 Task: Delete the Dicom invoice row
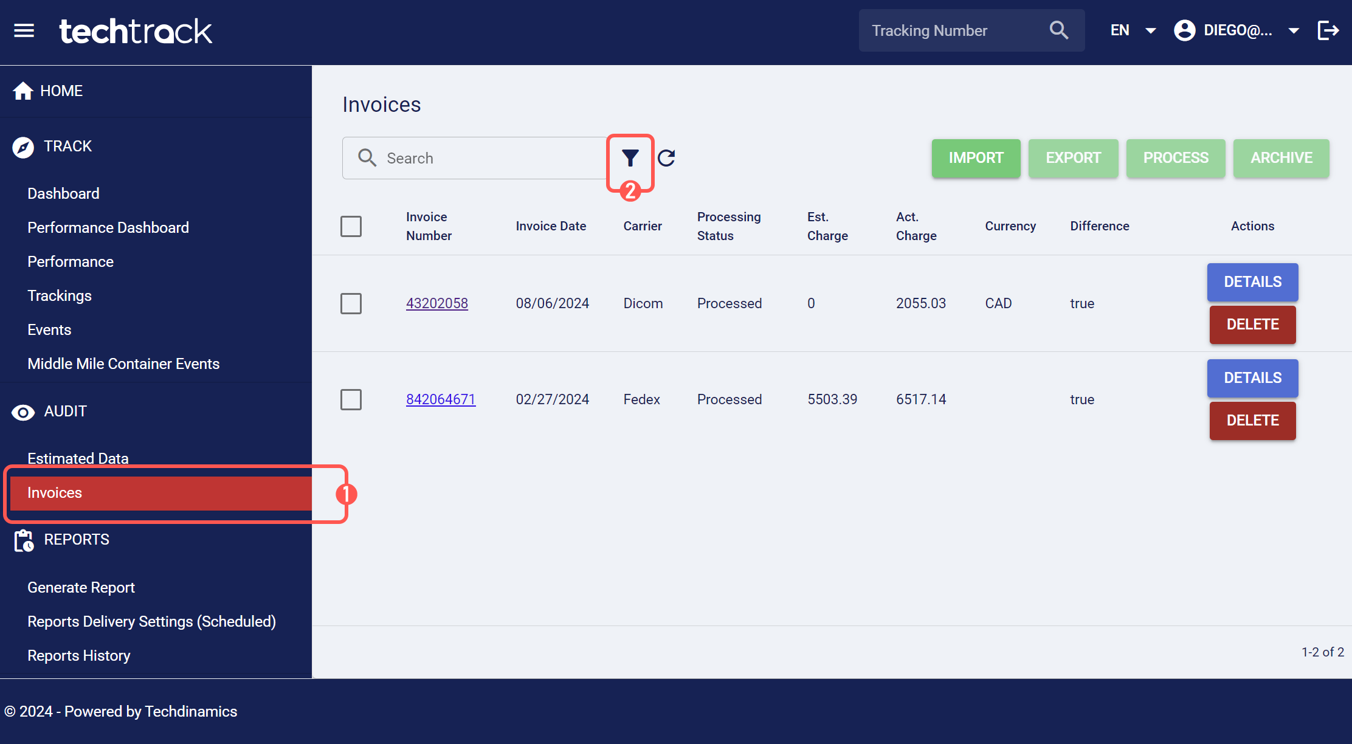tap(1252, 325)
